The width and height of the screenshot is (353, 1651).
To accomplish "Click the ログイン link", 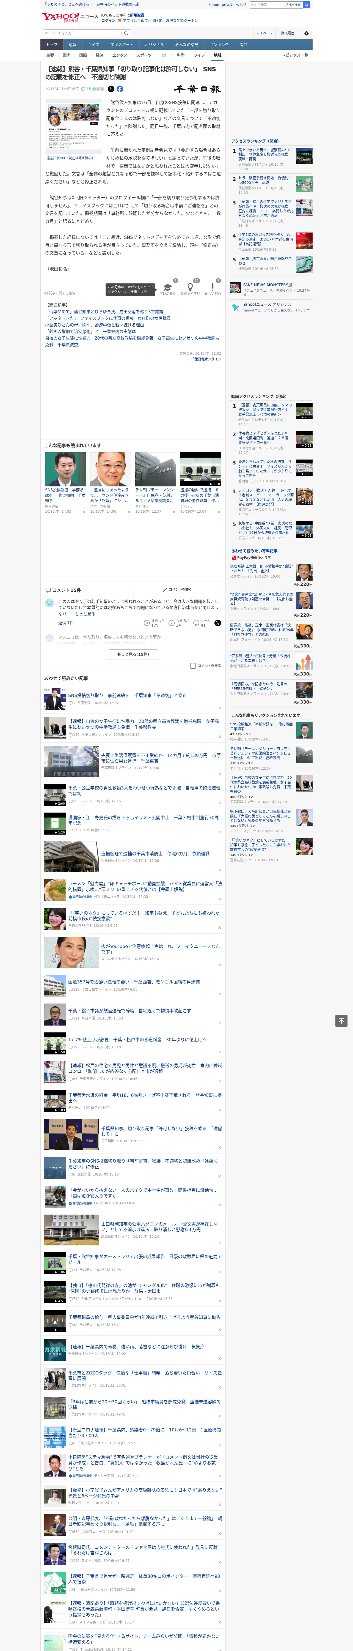I will point(108,21).
